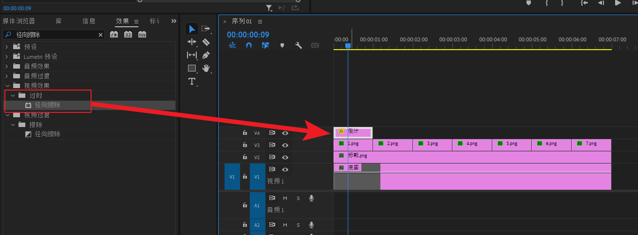This screenshot has width=638, height=235.
Task: Toggle lock on track V3
Action: pos(245,145)
